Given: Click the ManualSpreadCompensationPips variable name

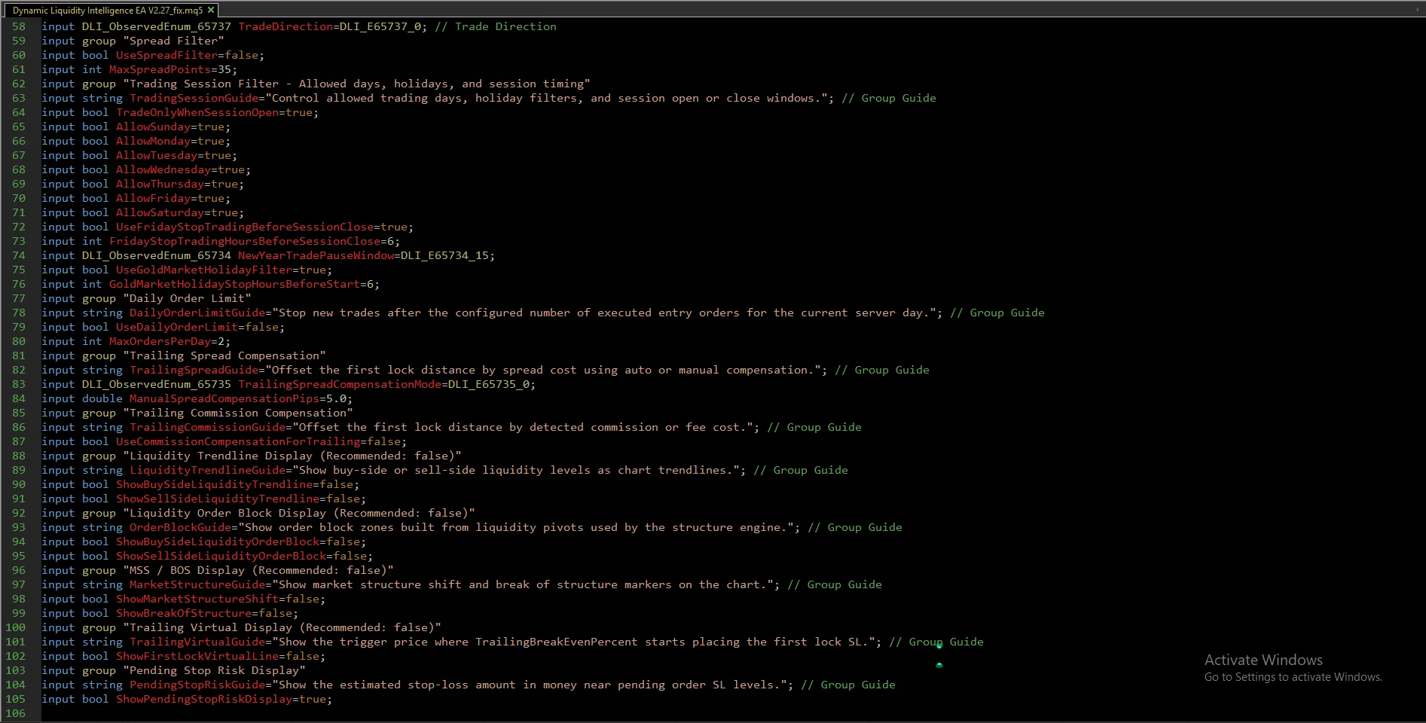Looking at the screenshot, I should (x=224, y=398).
